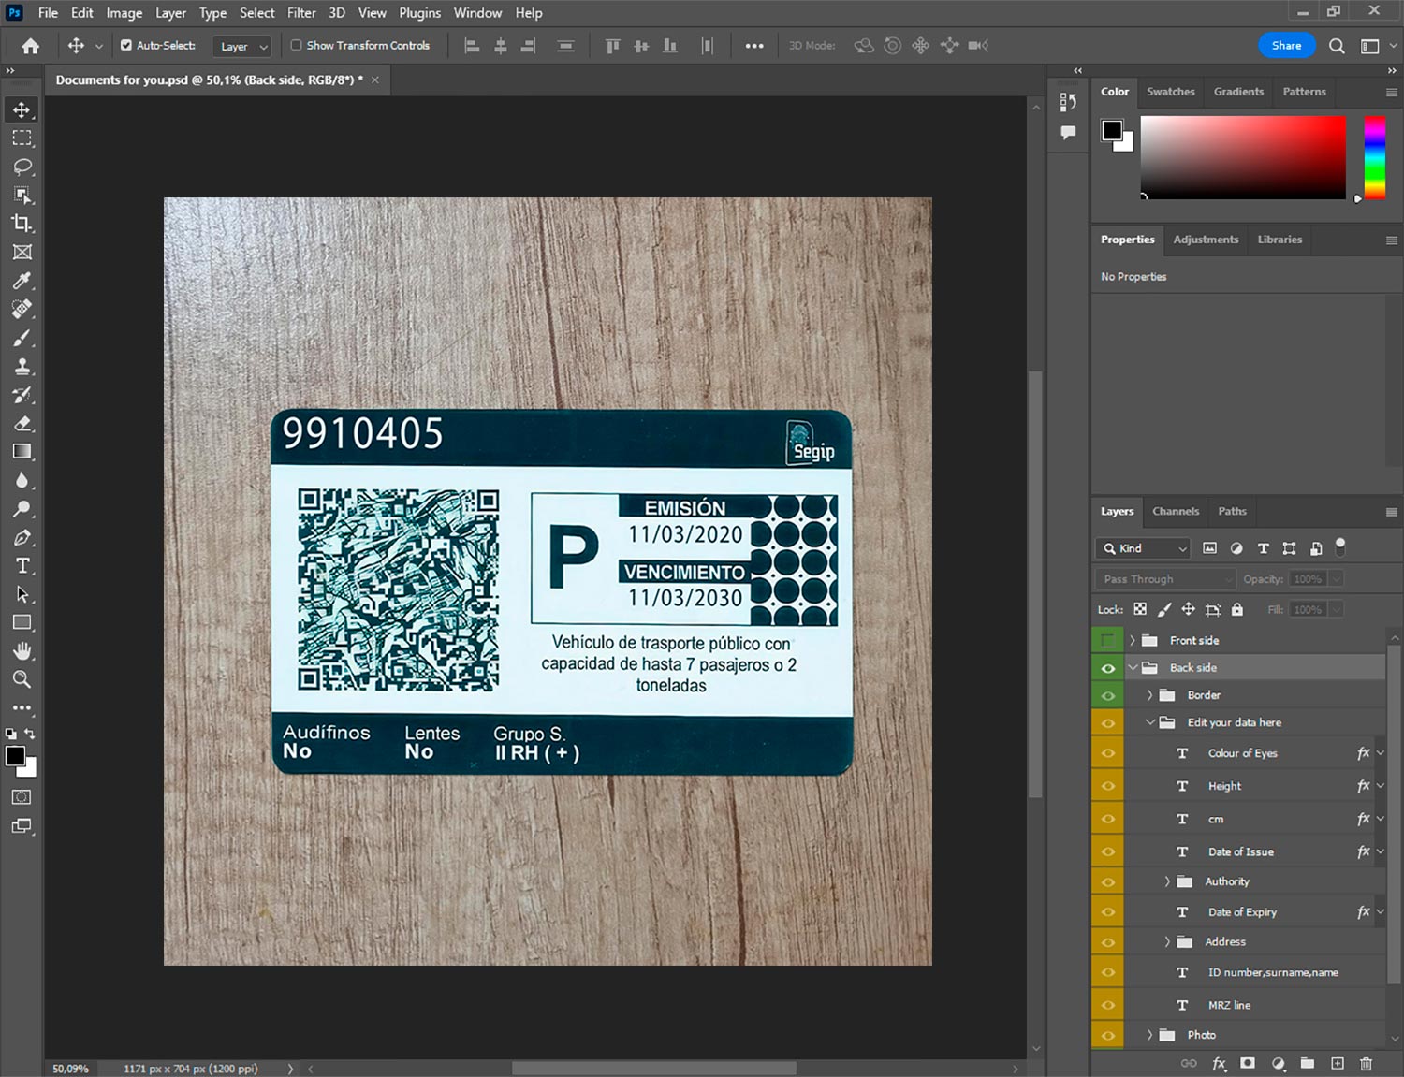Activate the Horizontal Type tool
The image size is (1404, 1077).
pyautogui.click(x=22, y=566)
